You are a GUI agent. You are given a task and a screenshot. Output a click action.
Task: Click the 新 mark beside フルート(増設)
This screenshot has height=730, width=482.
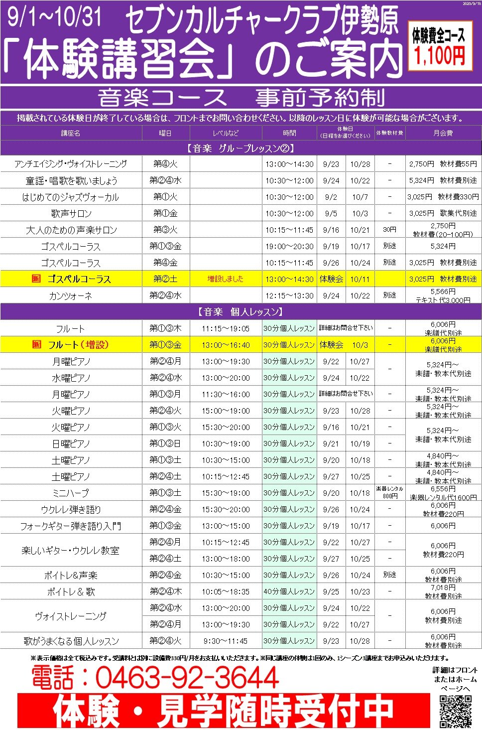[36, 344]
